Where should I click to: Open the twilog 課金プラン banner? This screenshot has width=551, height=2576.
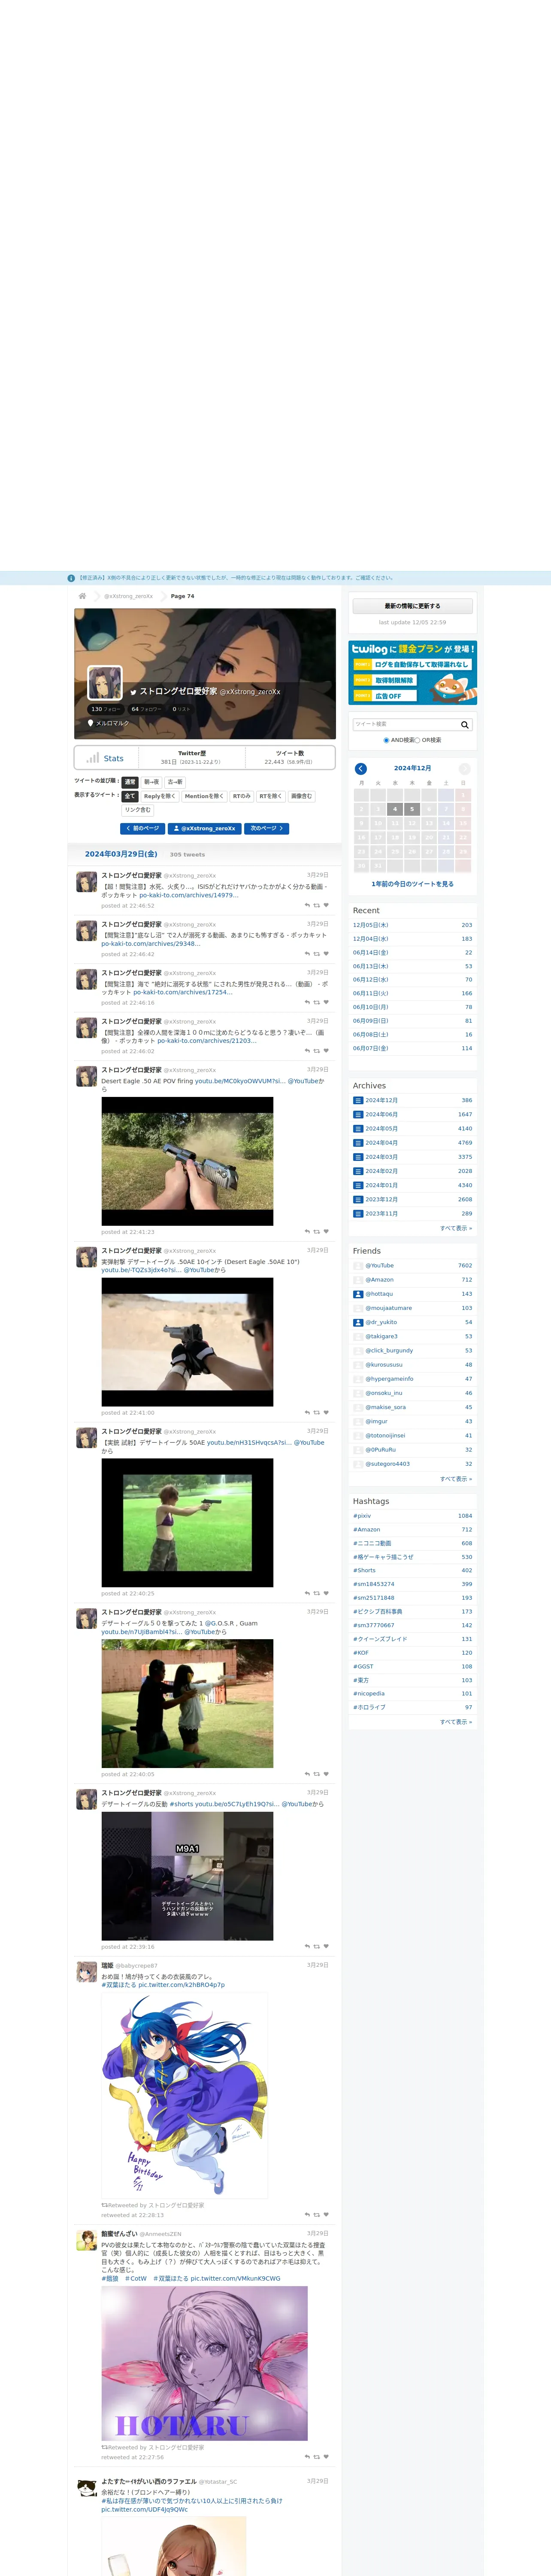tap(412, 673)
